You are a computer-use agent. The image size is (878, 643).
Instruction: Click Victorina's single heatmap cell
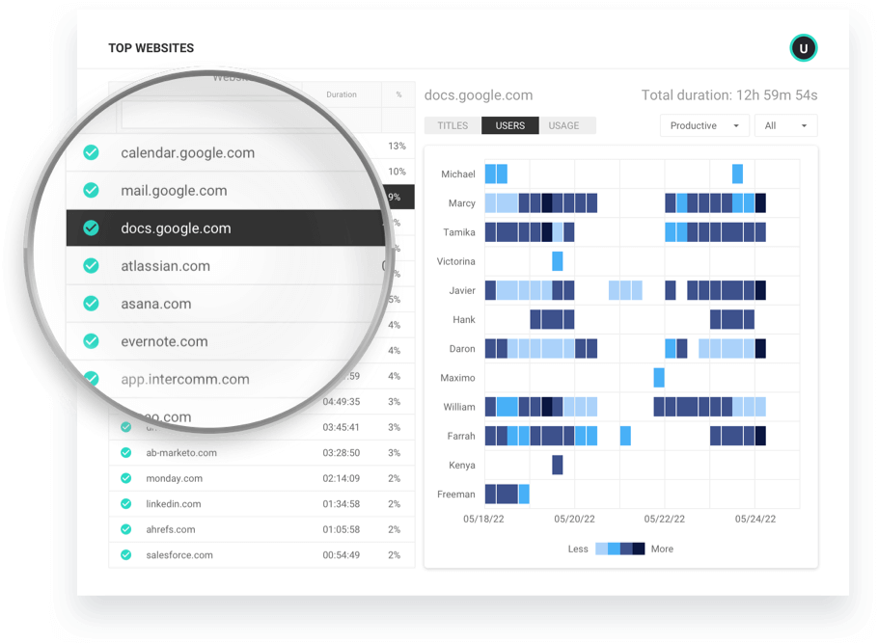557,261
